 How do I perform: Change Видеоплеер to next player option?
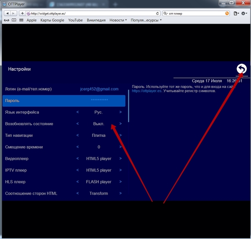click(x=120, y=158)
